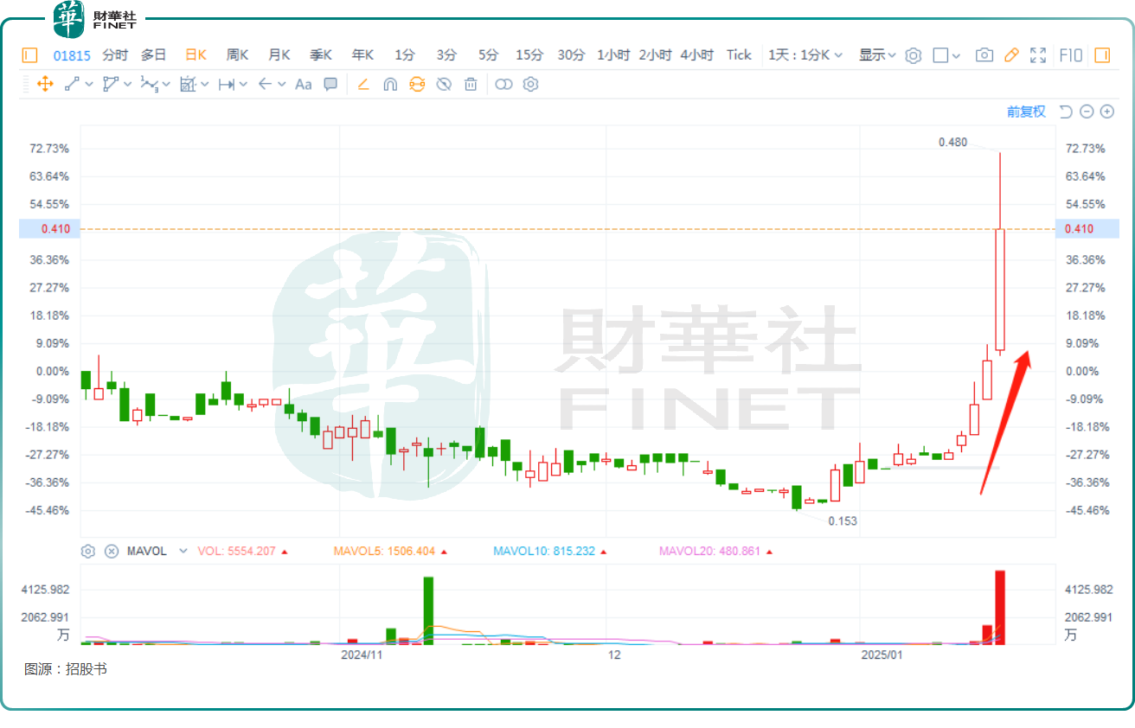
Task: Enter fullscreen with the expand icon
Action: (x=1040, y=55)
